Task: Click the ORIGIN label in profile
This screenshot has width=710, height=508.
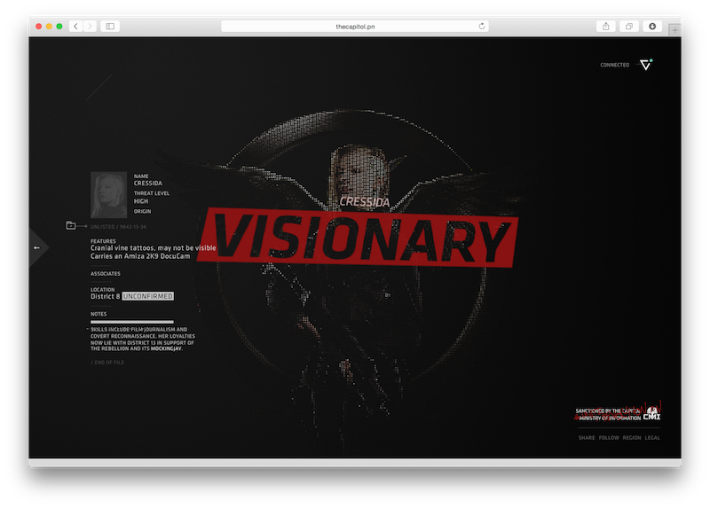Action: click(142, 211)
